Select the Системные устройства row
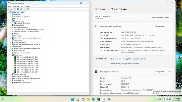The height and width of the screenshot is (102, 182). tap(21, 76)
